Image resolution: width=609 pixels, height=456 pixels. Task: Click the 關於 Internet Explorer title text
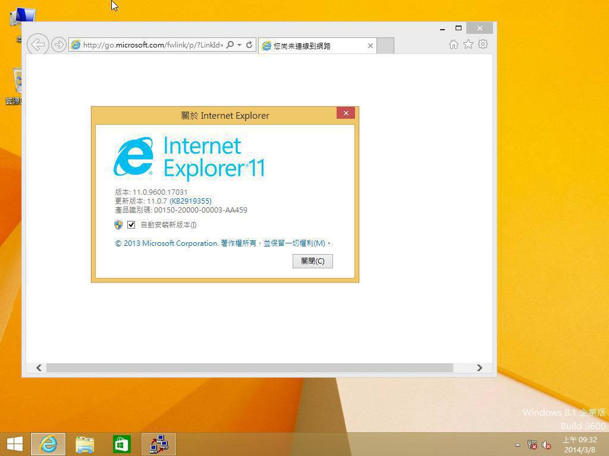click(225, 116)
